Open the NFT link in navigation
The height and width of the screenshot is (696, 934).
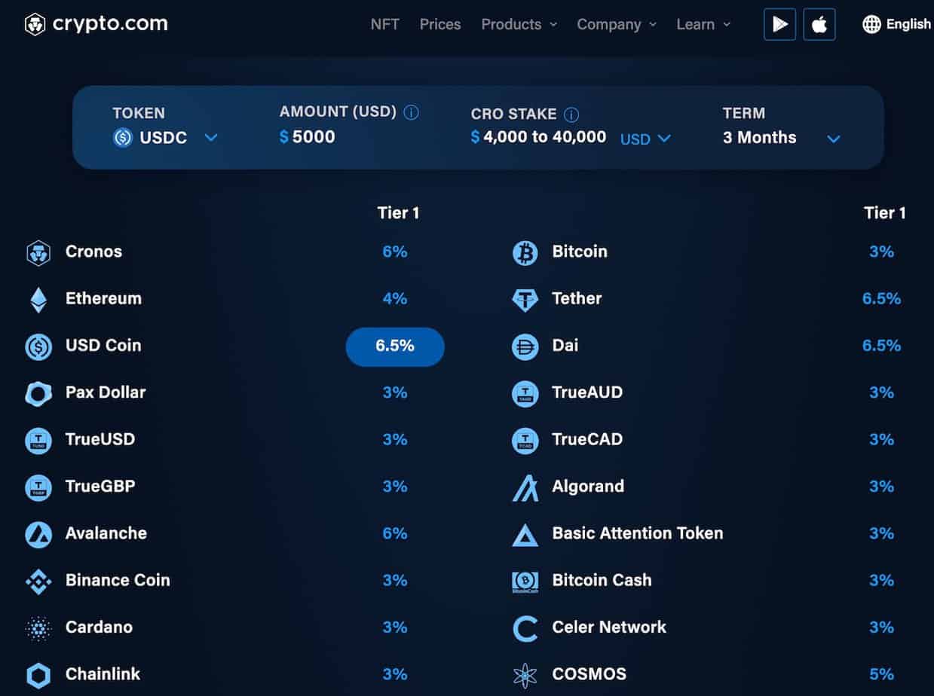385,24
